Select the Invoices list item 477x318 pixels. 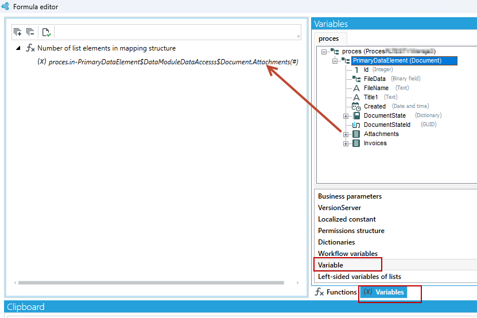[x=375, y=143]
